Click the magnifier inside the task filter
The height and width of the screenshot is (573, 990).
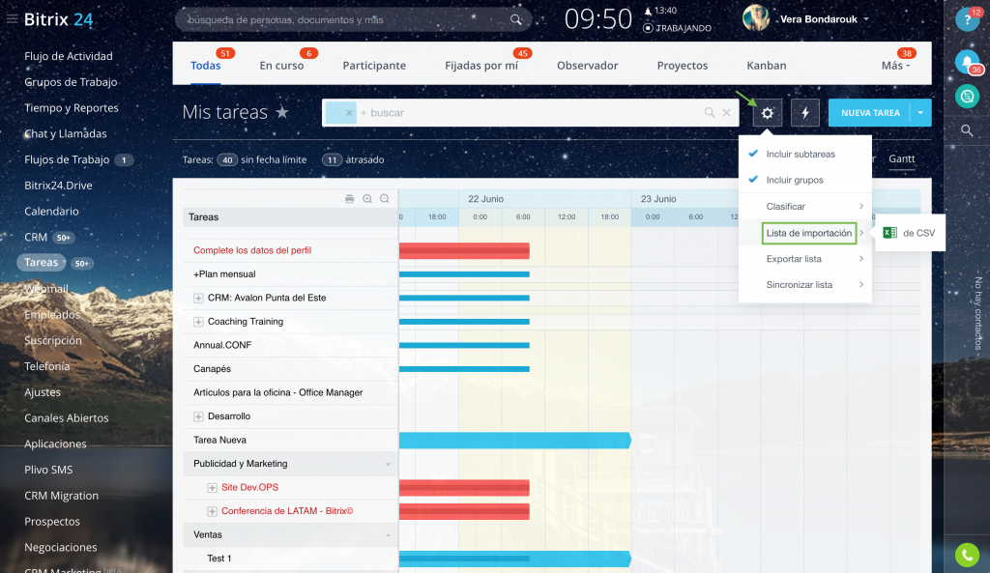[710, 112]
